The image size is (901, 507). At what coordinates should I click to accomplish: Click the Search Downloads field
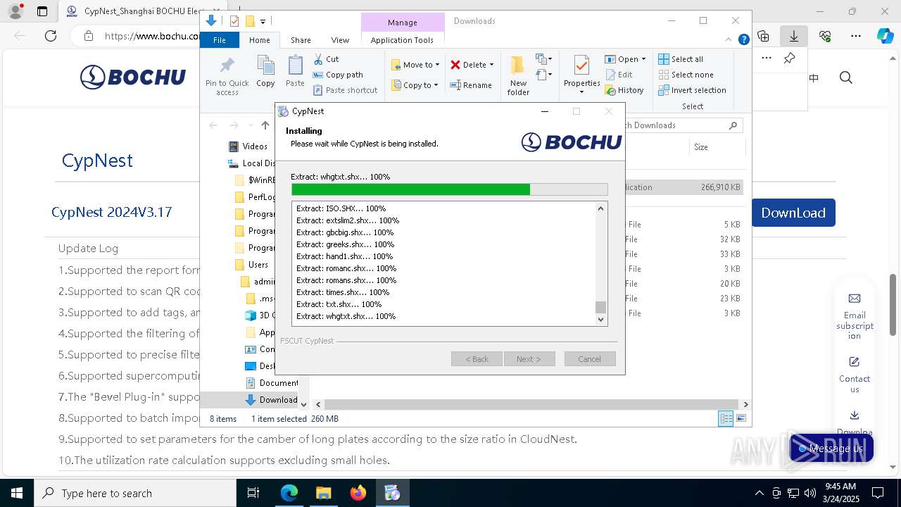click(x=681, y=125)
